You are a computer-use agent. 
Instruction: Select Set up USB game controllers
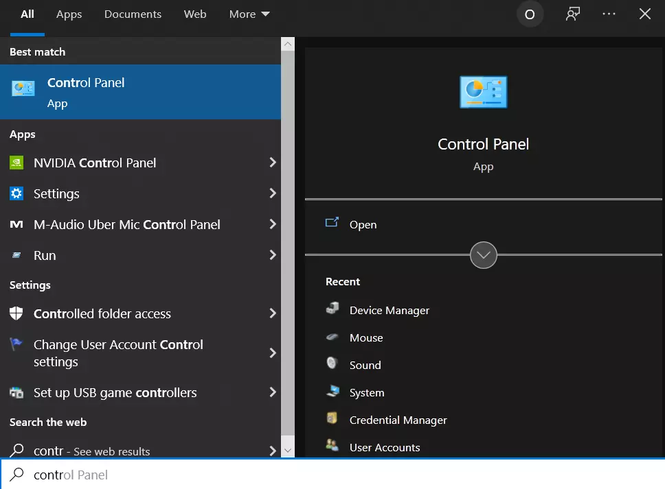[140, 392]
